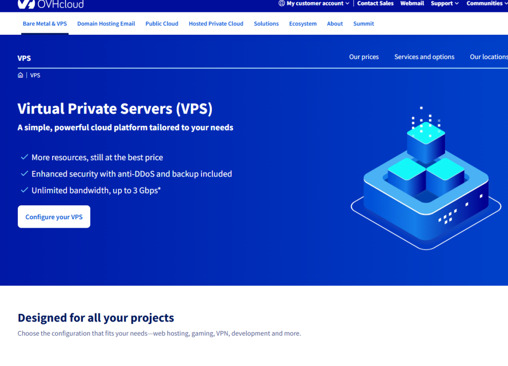
Task: Go to the Our locations section
Action: point(489,57)
